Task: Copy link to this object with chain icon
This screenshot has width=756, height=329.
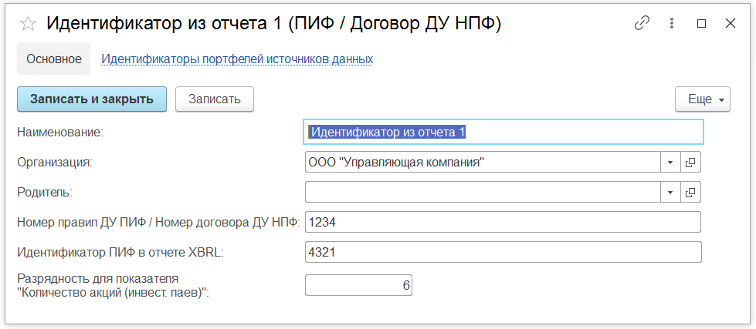Action: pyautogui.click(x=642, y=24)
